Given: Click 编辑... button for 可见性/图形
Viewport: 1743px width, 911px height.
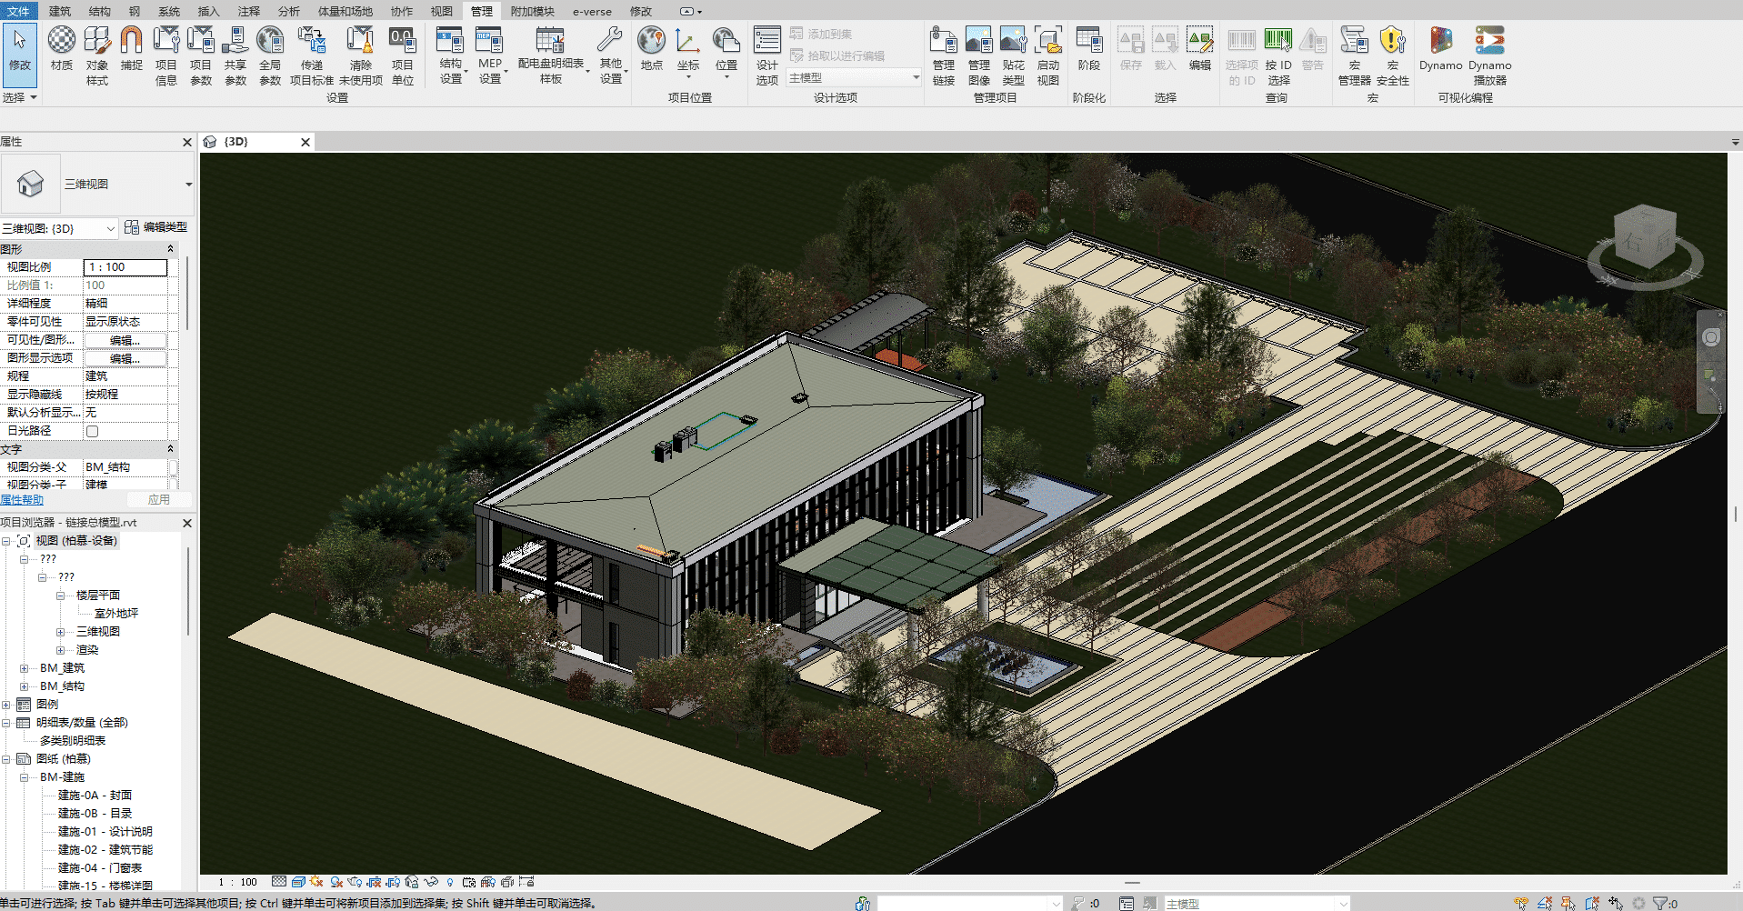Looking at the screenshot, I should point(125,340).
